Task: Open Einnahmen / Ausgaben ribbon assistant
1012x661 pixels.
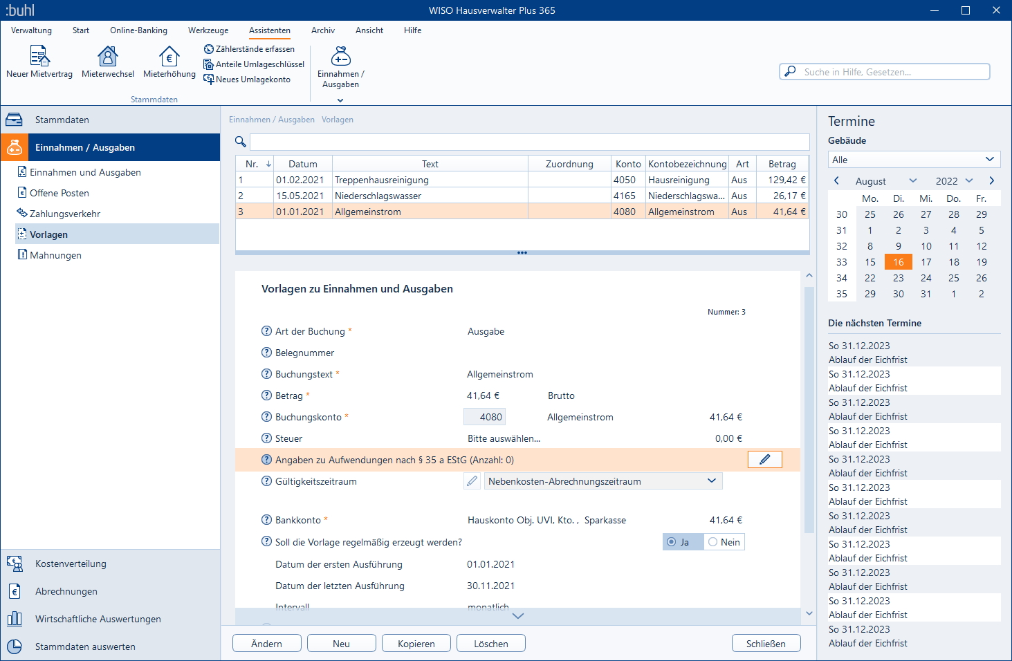Action: [x=340, y=67]
